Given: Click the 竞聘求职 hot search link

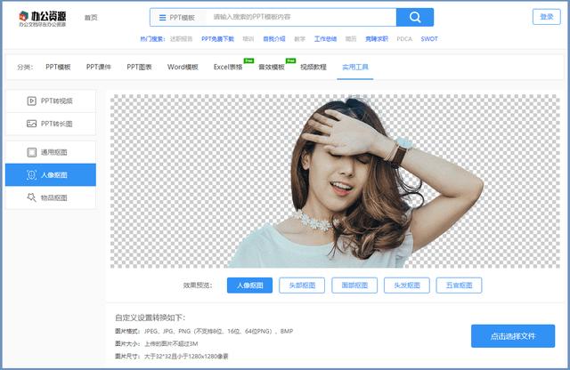Looking at the screenshot, I should click(x=377, y=39).
